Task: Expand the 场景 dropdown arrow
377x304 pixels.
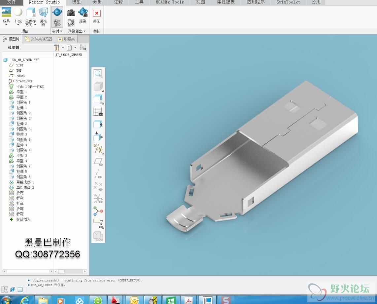Action: [x=7, y=25]
